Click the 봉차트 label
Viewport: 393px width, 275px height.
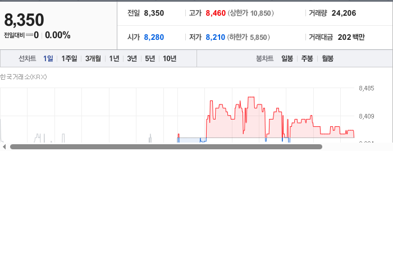point(264,58)
